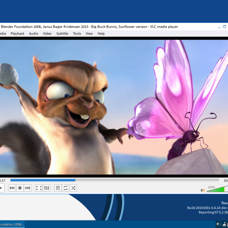Viewport: 228px width, 228px height.
Task: Click the tray icon right of the speaker
Action: (224, 224)
